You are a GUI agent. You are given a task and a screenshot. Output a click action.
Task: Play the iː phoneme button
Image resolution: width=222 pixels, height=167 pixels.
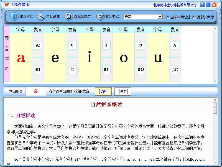click(x=72, y=70)
